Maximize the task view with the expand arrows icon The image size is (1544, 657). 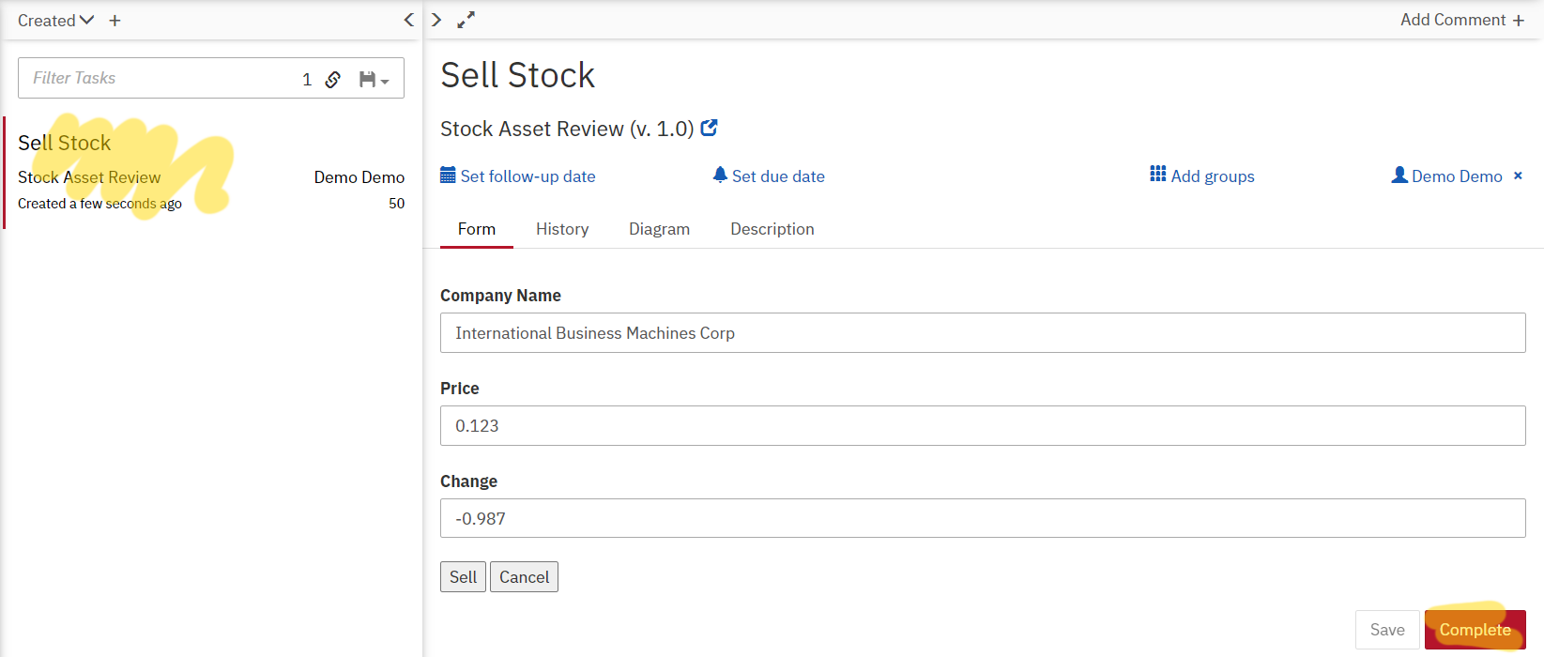coord(466,20)
